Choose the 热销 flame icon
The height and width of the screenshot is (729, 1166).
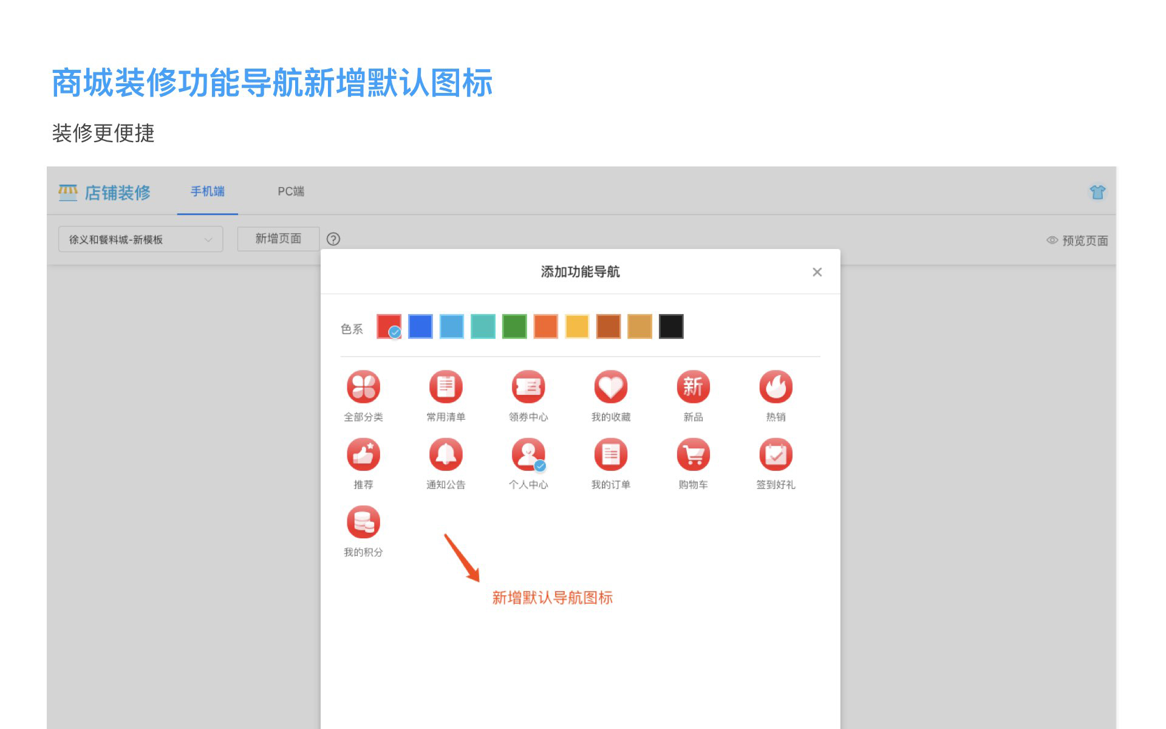pos(776,387)
